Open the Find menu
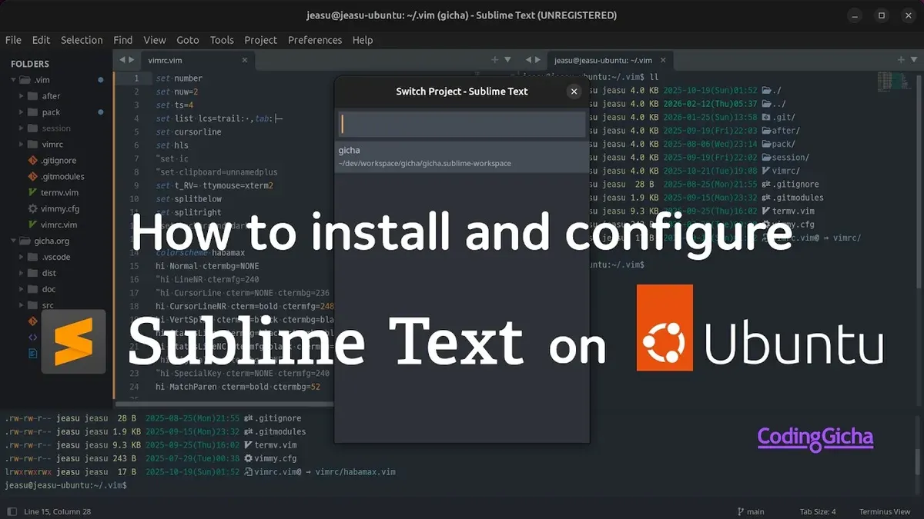This screenshot has width=924, height=519. point(123,40)
